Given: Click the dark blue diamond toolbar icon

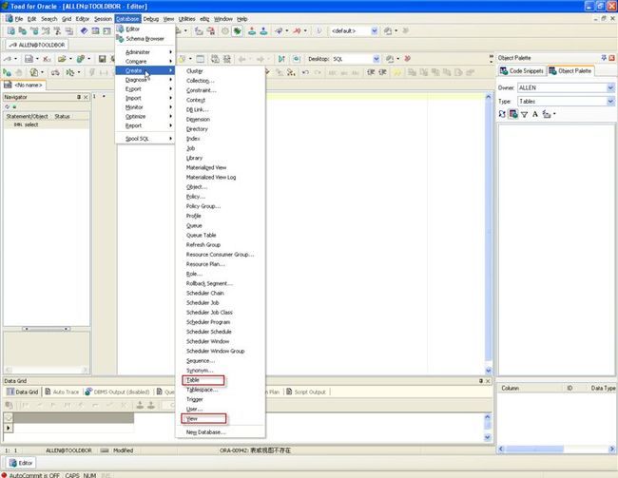Looking at the screenshot, I should pyautogui.click(x=84, y=30).
